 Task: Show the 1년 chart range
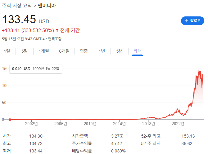click(102, 51)
